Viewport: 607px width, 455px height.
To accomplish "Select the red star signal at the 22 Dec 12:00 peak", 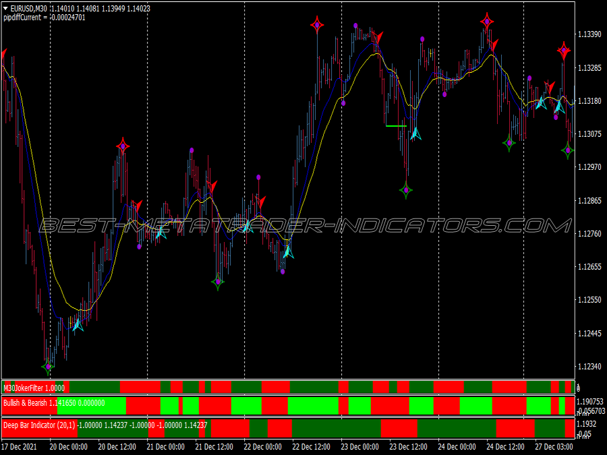I will click(317, 26).
